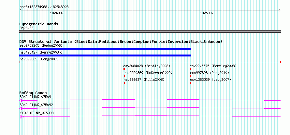
Task: Open the esv2245575 (Bentley2008) label
Action: tap(213, 66)
